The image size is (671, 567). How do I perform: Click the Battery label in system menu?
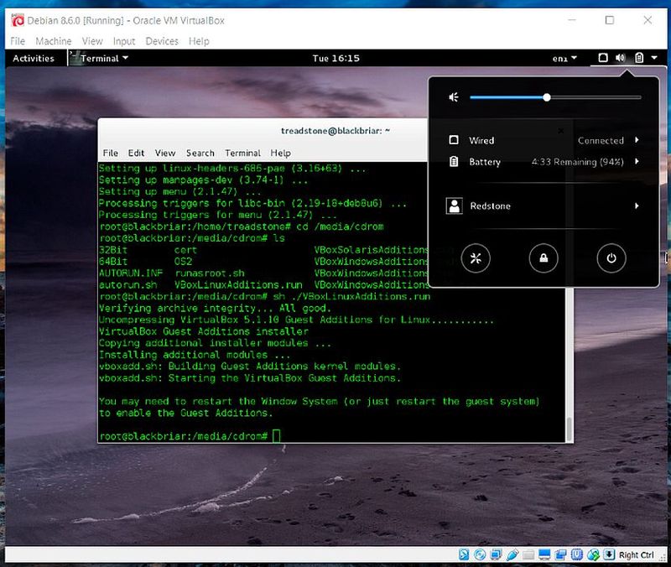coord(485,162)
